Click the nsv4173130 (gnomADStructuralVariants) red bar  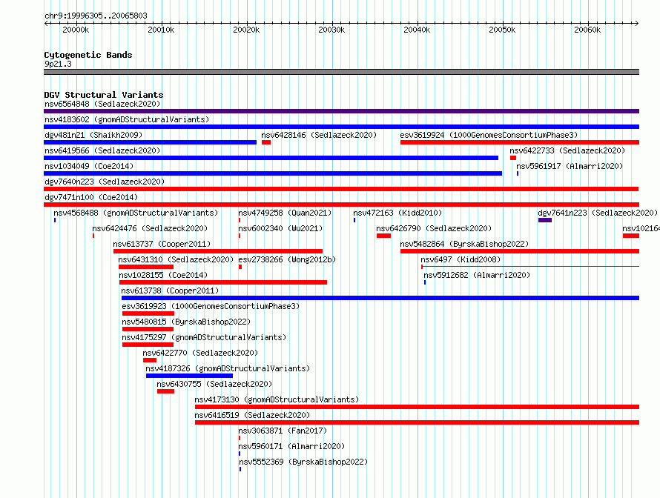(x=417, y=407)
